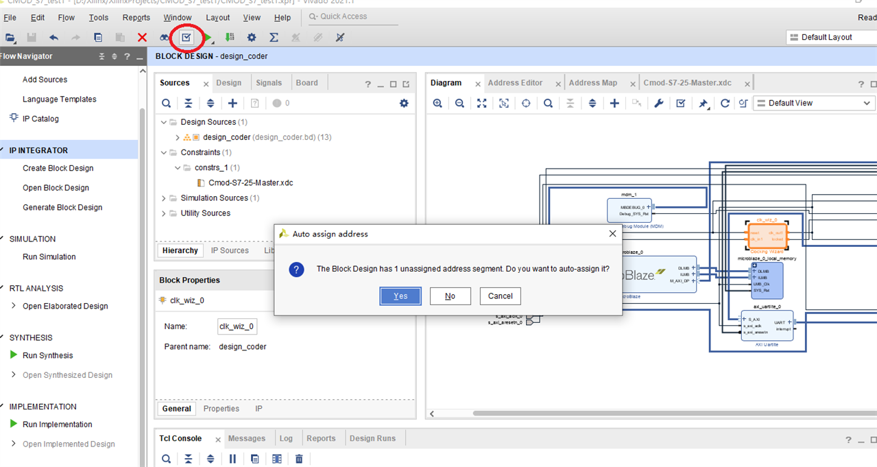Screen dimensions: 877x467
Task: Open the Flow menu
Action: (67, 17)
